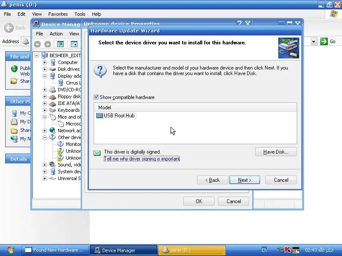Expand the IDE ATA/ATAPI controllers node
This screenshot has height=256, width=342.
click(x=45, y=103)
